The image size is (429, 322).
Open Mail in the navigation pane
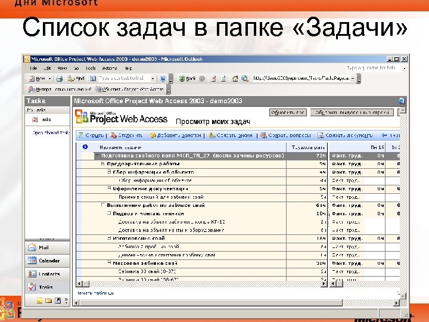tap(47, 247)
